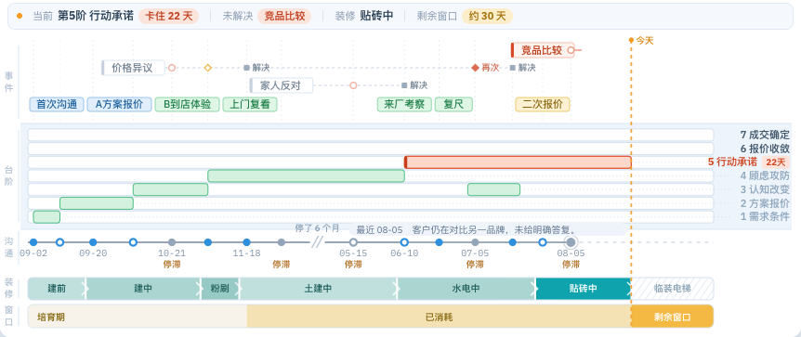Image resolution: width=801 pixels, height=337 pixels.
Task: Click the 卡住 22 天 status pill
Action: pos(168,16)
